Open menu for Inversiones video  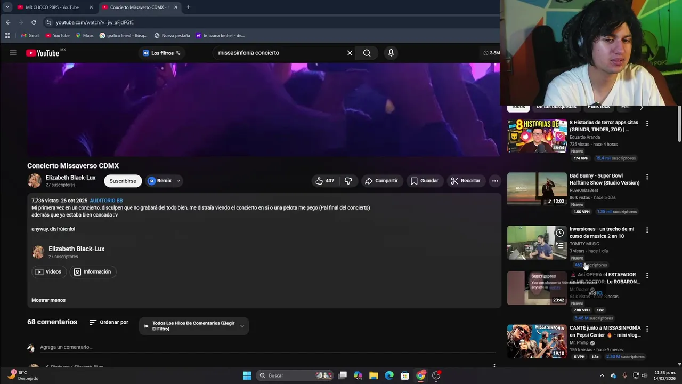[647, 230]
